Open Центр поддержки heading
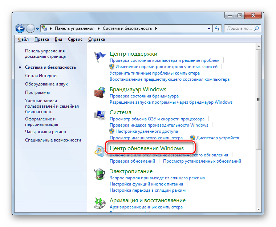This screenshot has width=276, height=227. pos(133,54)
